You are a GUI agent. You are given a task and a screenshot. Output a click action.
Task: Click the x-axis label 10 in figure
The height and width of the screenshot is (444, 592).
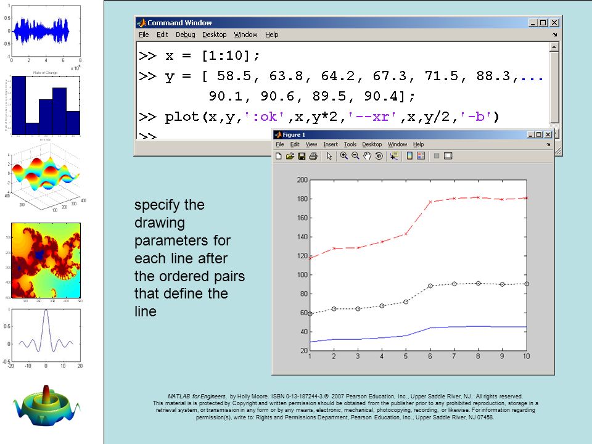coord(526,356)
